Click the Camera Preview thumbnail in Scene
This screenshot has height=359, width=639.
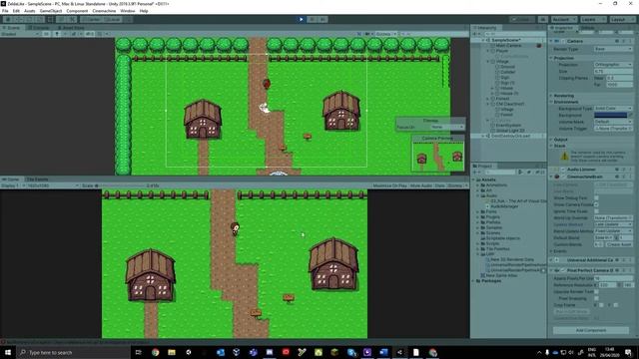438,157
